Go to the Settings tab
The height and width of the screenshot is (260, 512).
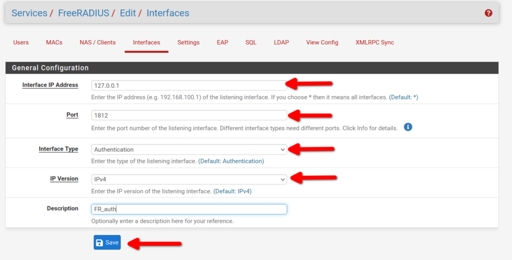pyautogui.click(x=188, y=42)
